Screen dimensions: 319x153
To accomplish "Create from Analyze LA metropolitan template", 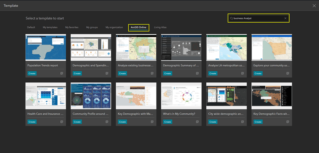I will click(x=213, y=73).
